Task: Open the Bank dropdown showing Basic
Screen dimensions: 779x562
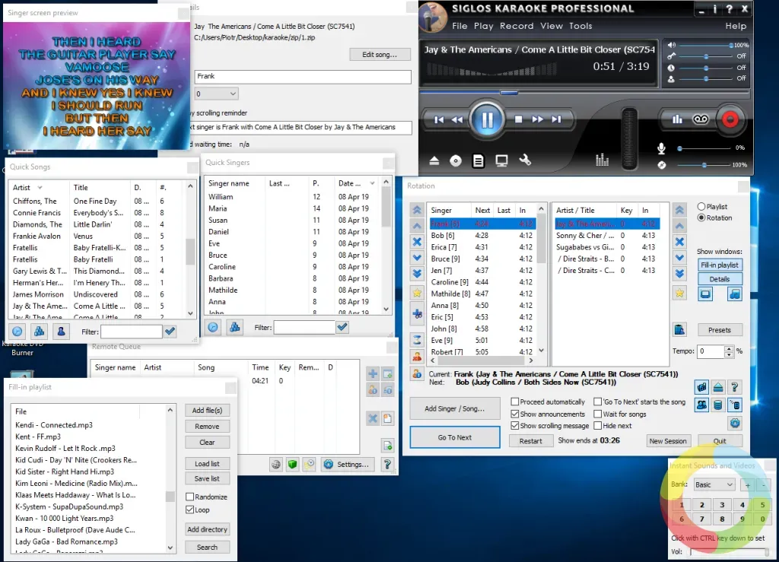Action: tap(714, 484)
